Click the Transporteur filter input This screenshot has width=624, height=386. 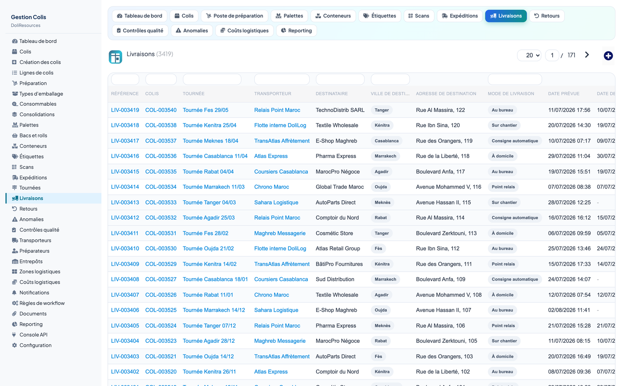pos(282,79)
